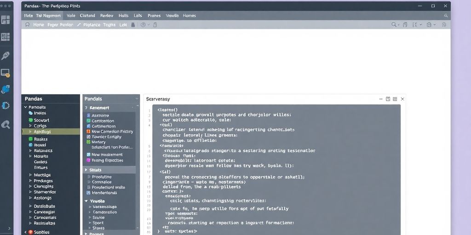Open dropdown arrow next to branch icon
The image size is (471, 235).
click(420, 25)
